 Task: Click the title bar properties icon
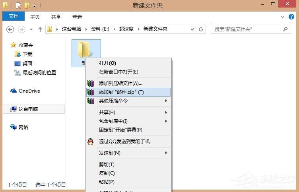[19, 6]
